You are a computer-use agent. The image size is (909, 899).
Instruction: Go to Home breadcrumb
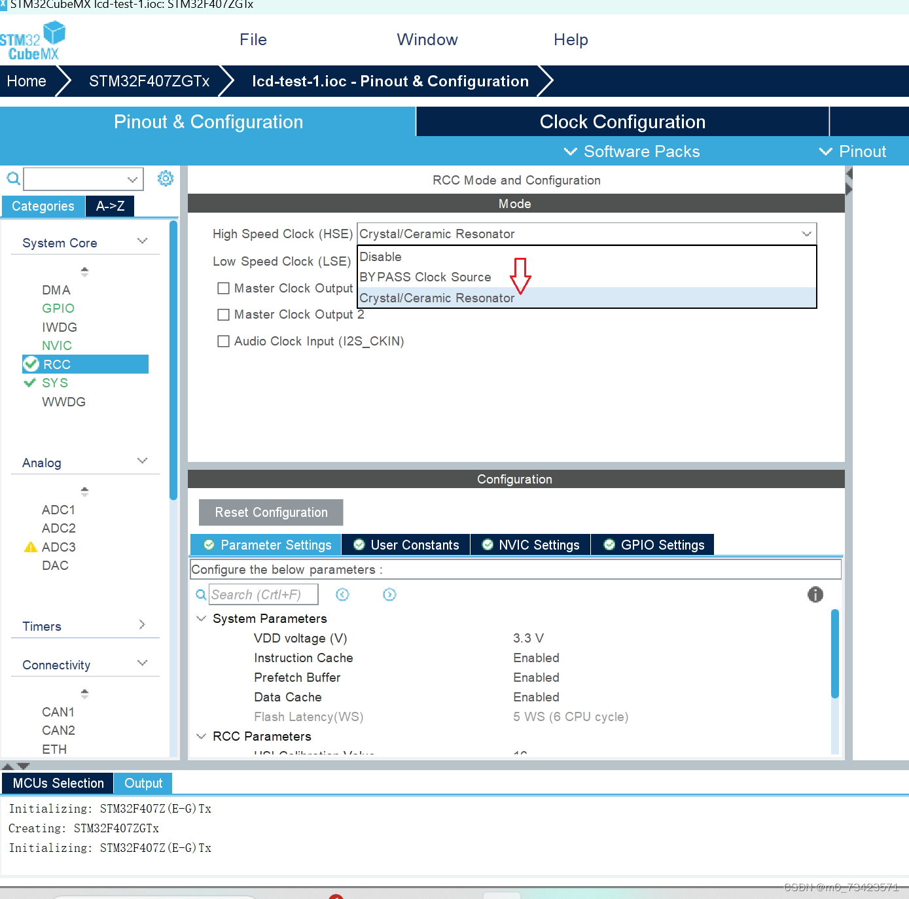pos(27,81)
